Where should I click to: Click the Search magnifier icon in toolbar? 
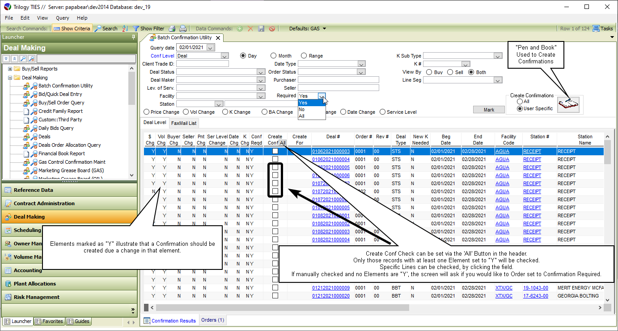[x=98, y=29]
